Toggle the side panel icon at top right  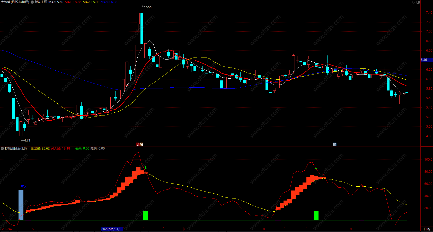tap(418, 2)
